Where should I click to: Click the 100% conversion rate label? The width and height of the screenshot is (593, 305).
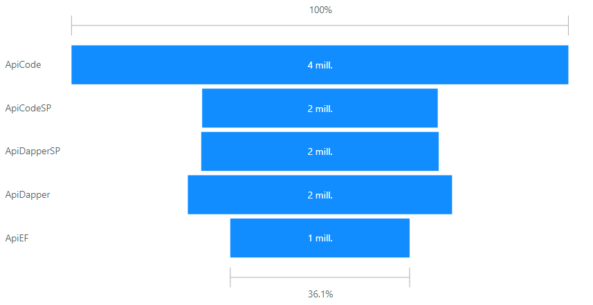(x=320, y=10)
